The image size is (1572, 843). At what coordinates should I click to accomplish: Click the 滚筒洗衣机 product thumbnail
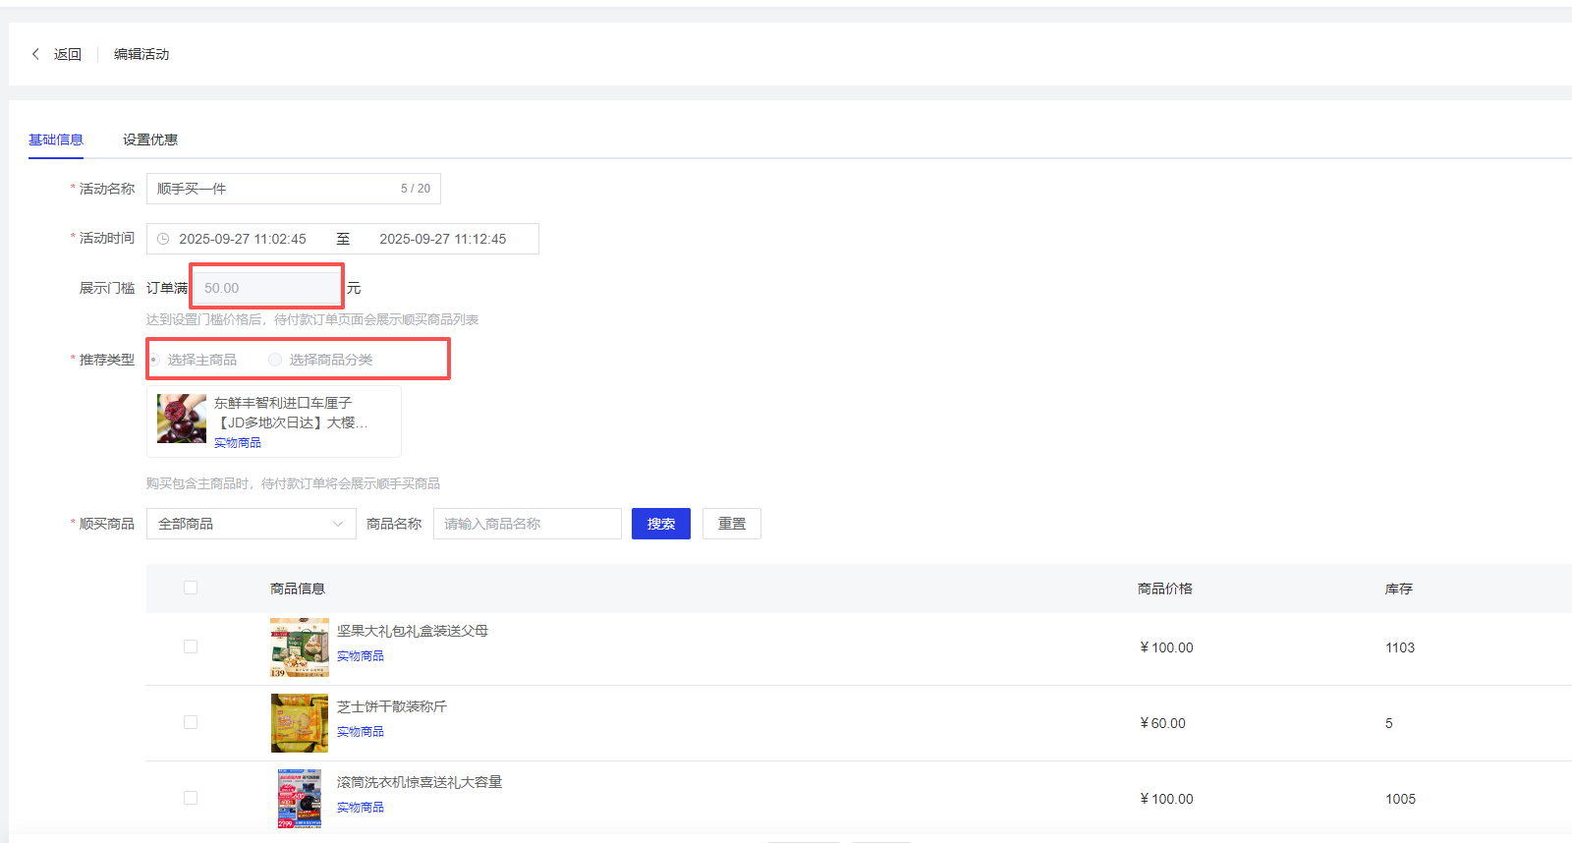300,799
